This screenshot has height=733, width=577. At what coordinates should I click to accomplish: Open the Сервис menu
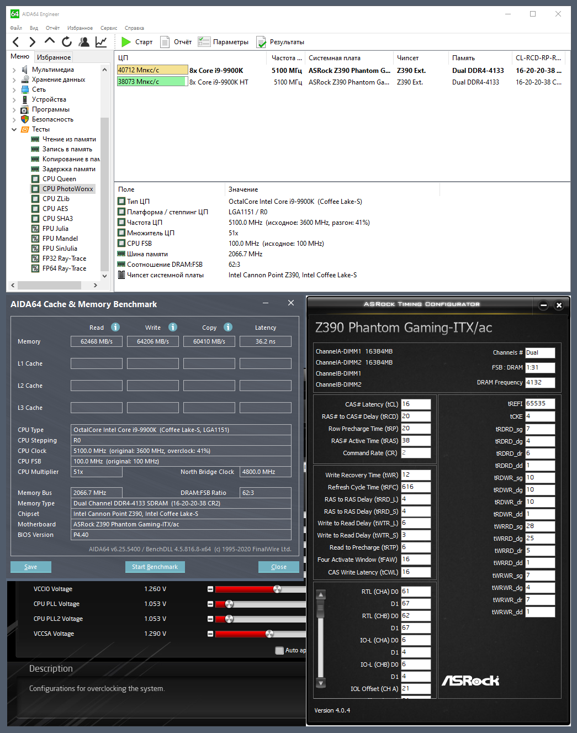click(x=109, y=28)
